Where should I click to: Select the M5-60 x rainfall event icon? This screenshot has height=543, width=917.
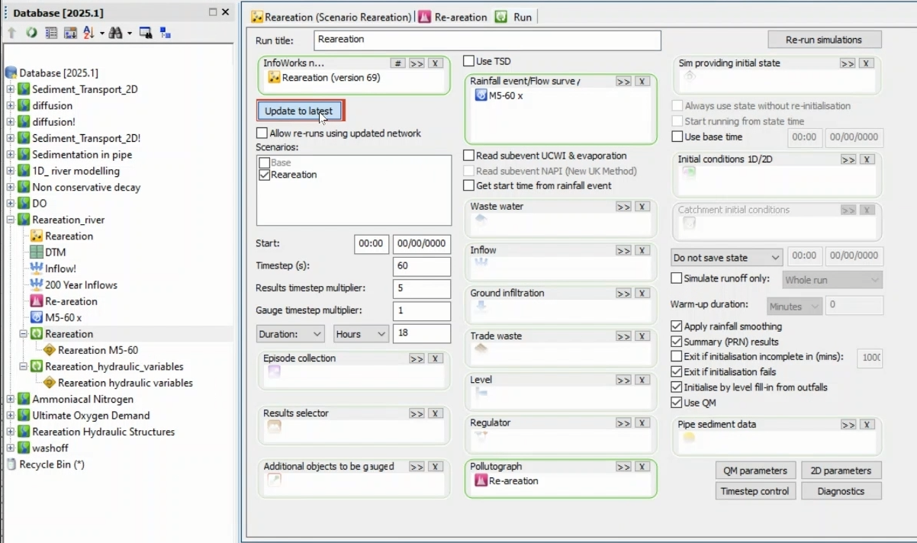[481, 95]
